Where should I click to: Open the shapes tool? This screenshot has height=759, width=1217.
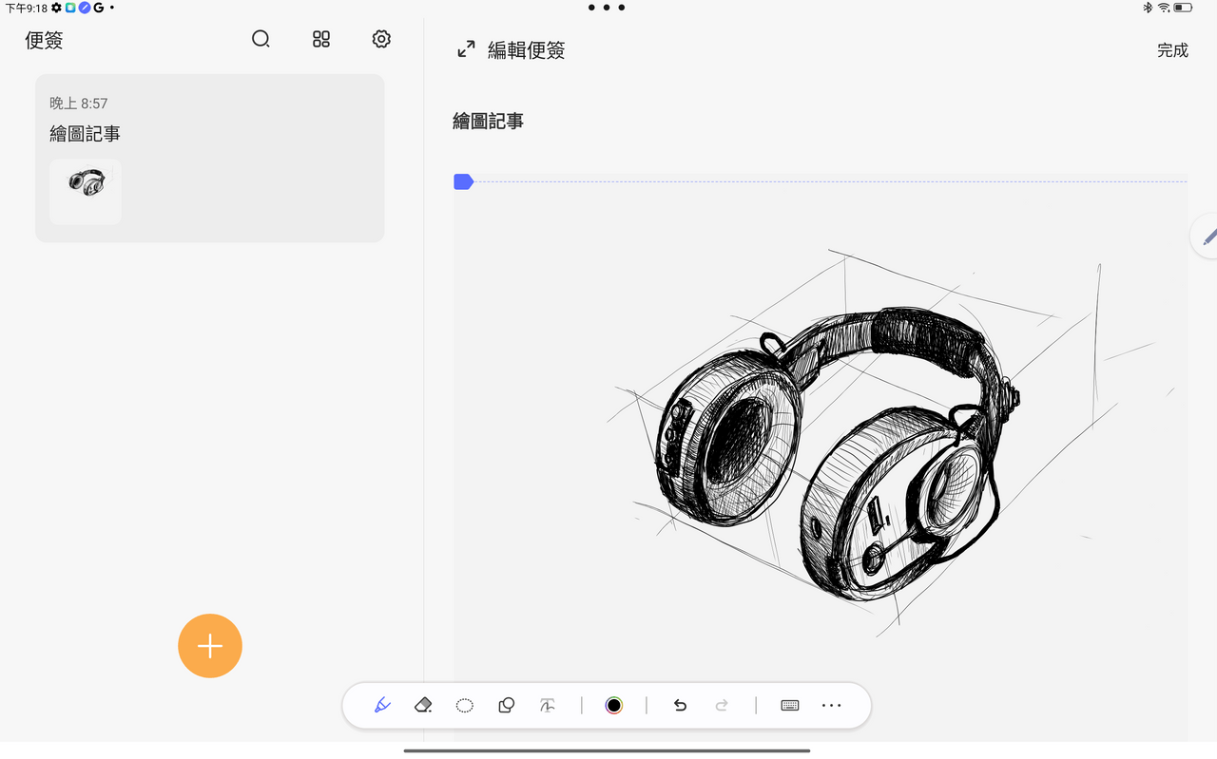click(x=506, y=705)
